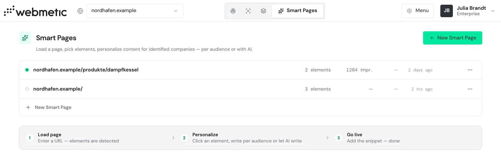Open the nordhafen.example/ smart page row

click(250, 89)
